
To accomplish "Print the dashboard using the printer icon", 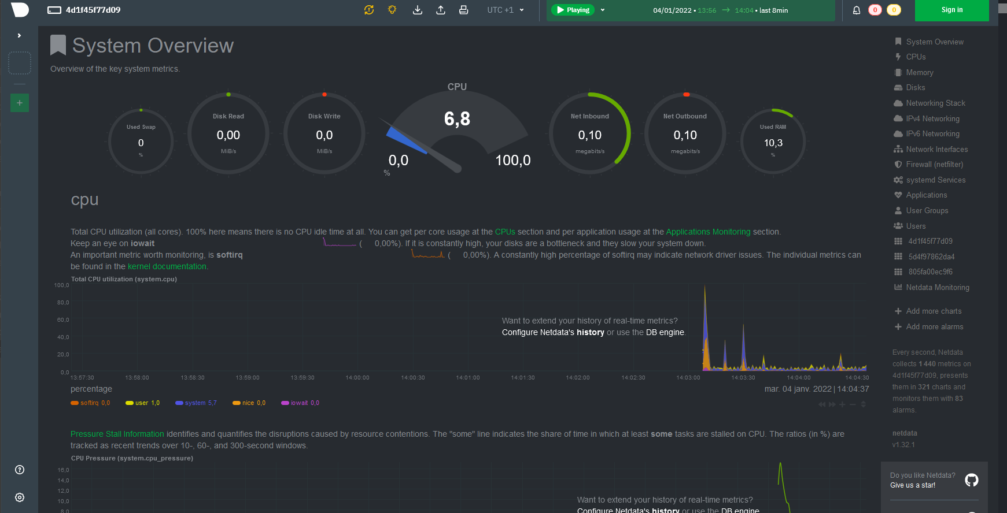I will (463, 10).
